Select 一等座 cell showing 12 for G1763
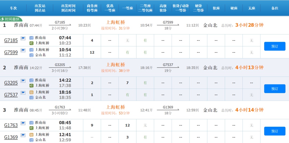 [x=127, y=125]
